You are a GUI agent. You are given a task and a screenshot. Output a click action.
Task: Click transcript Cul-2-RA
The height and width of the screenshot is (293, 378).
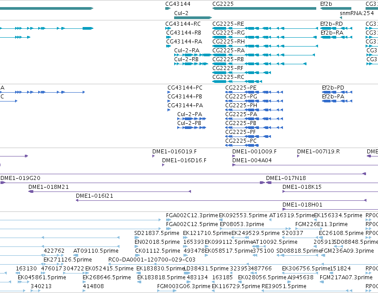[x=187, y=51]
